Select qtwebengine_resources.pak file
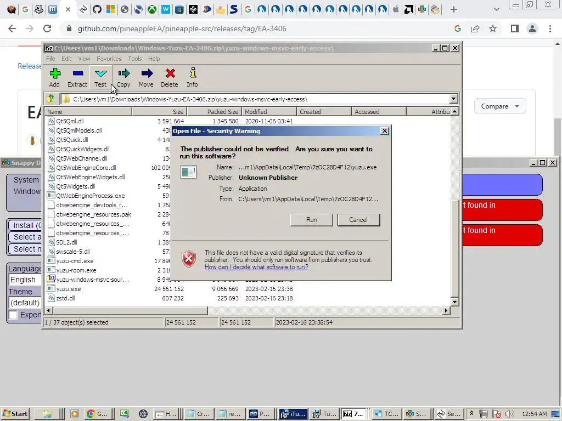This screenshot has width=562, height=421. coord(93,214)
